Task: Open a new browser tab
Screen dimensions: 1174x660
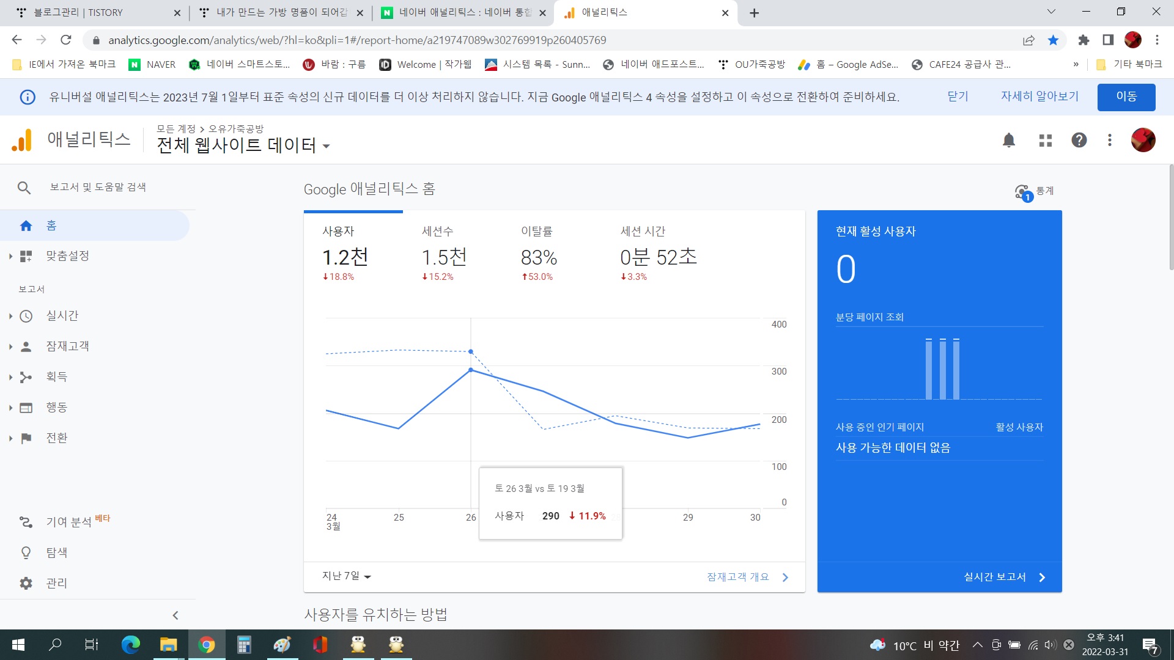Action: tap(755, 13)
